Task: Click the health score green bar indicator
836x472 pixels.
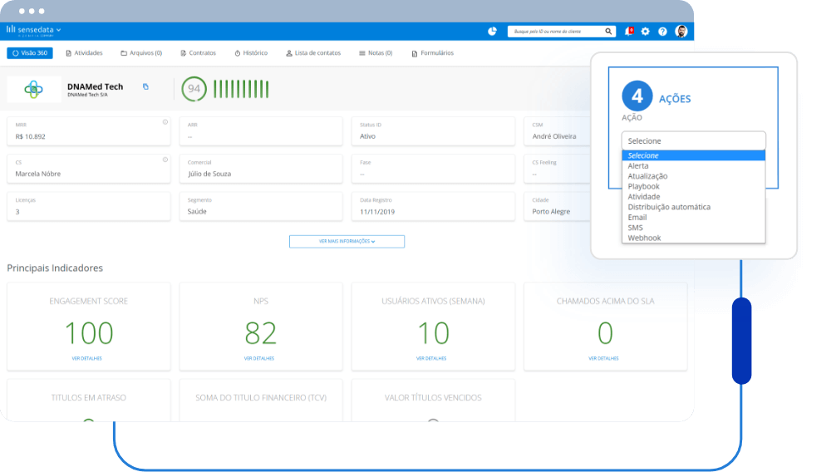Action: [x=241, y=89]
